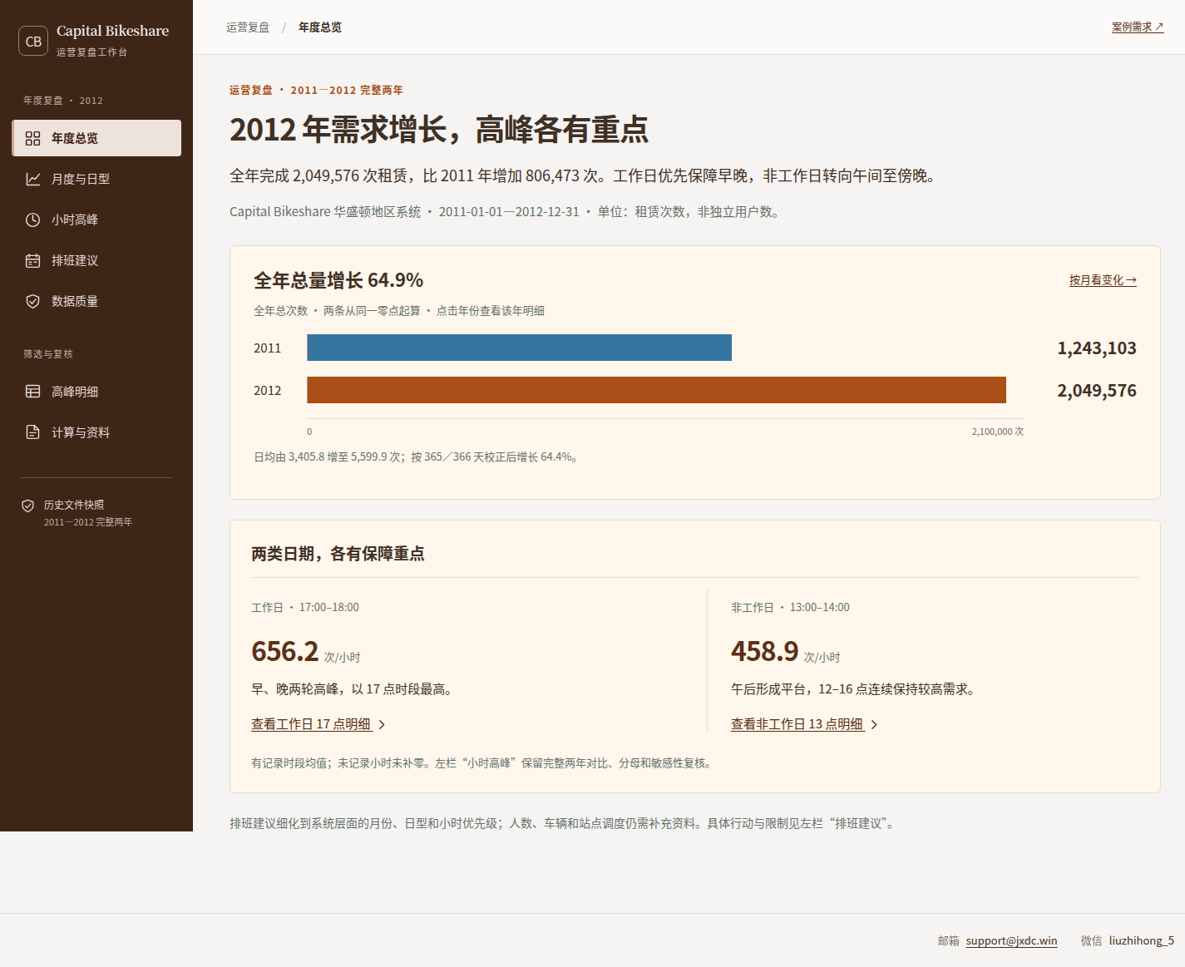Viewport: 1185px width, 967px height.
Task: Click the 运营复盘 breadcrumb
Action: tap(248, 27)
